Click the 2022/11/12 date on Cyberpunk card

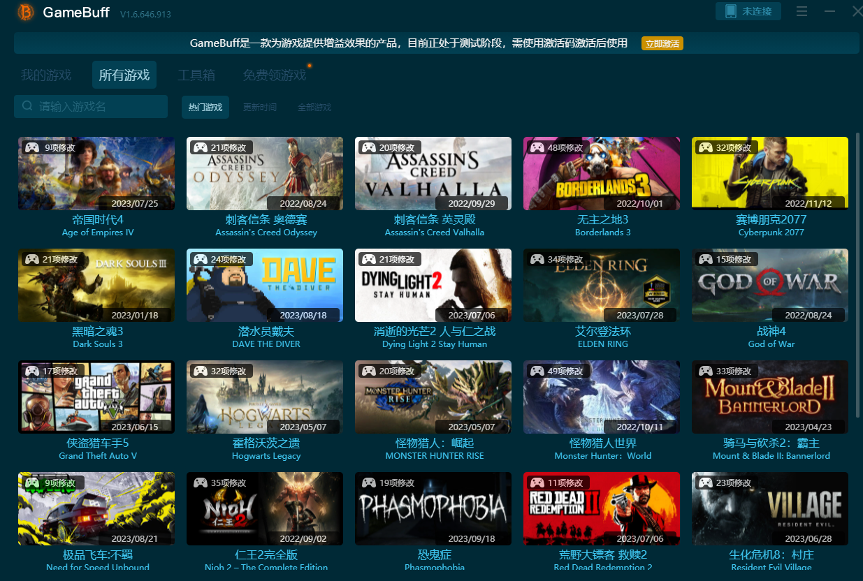tap(808, 203)
